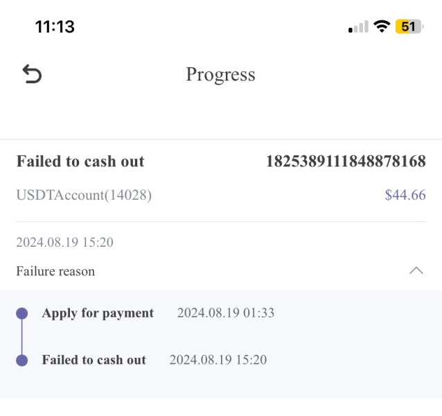The width and height of the screenshot is (442, 416).
Task: Tap the 2024.08.19 15:20 date above Failure reason
Action: click(64, 242)
